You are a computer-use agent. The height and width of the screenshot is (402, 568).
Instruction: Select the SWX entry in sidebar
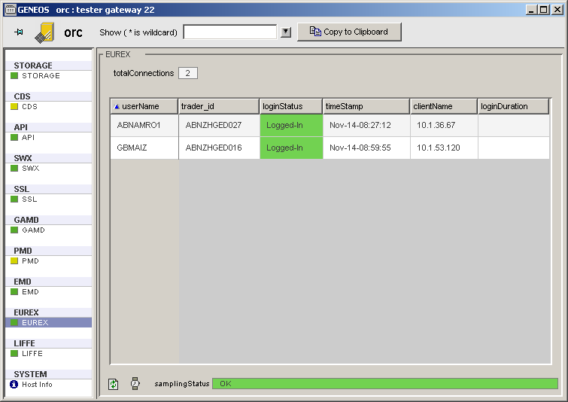[30, 169]
